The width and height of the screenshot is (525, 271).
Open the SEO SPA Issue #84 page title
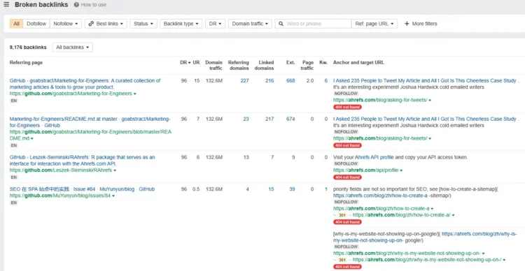pyautogui.click(x=82, y=189)
